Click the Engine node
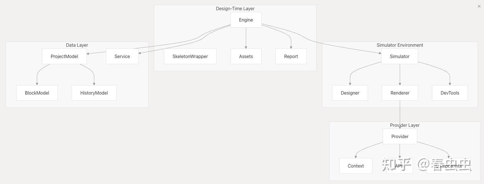 point(246,20)
